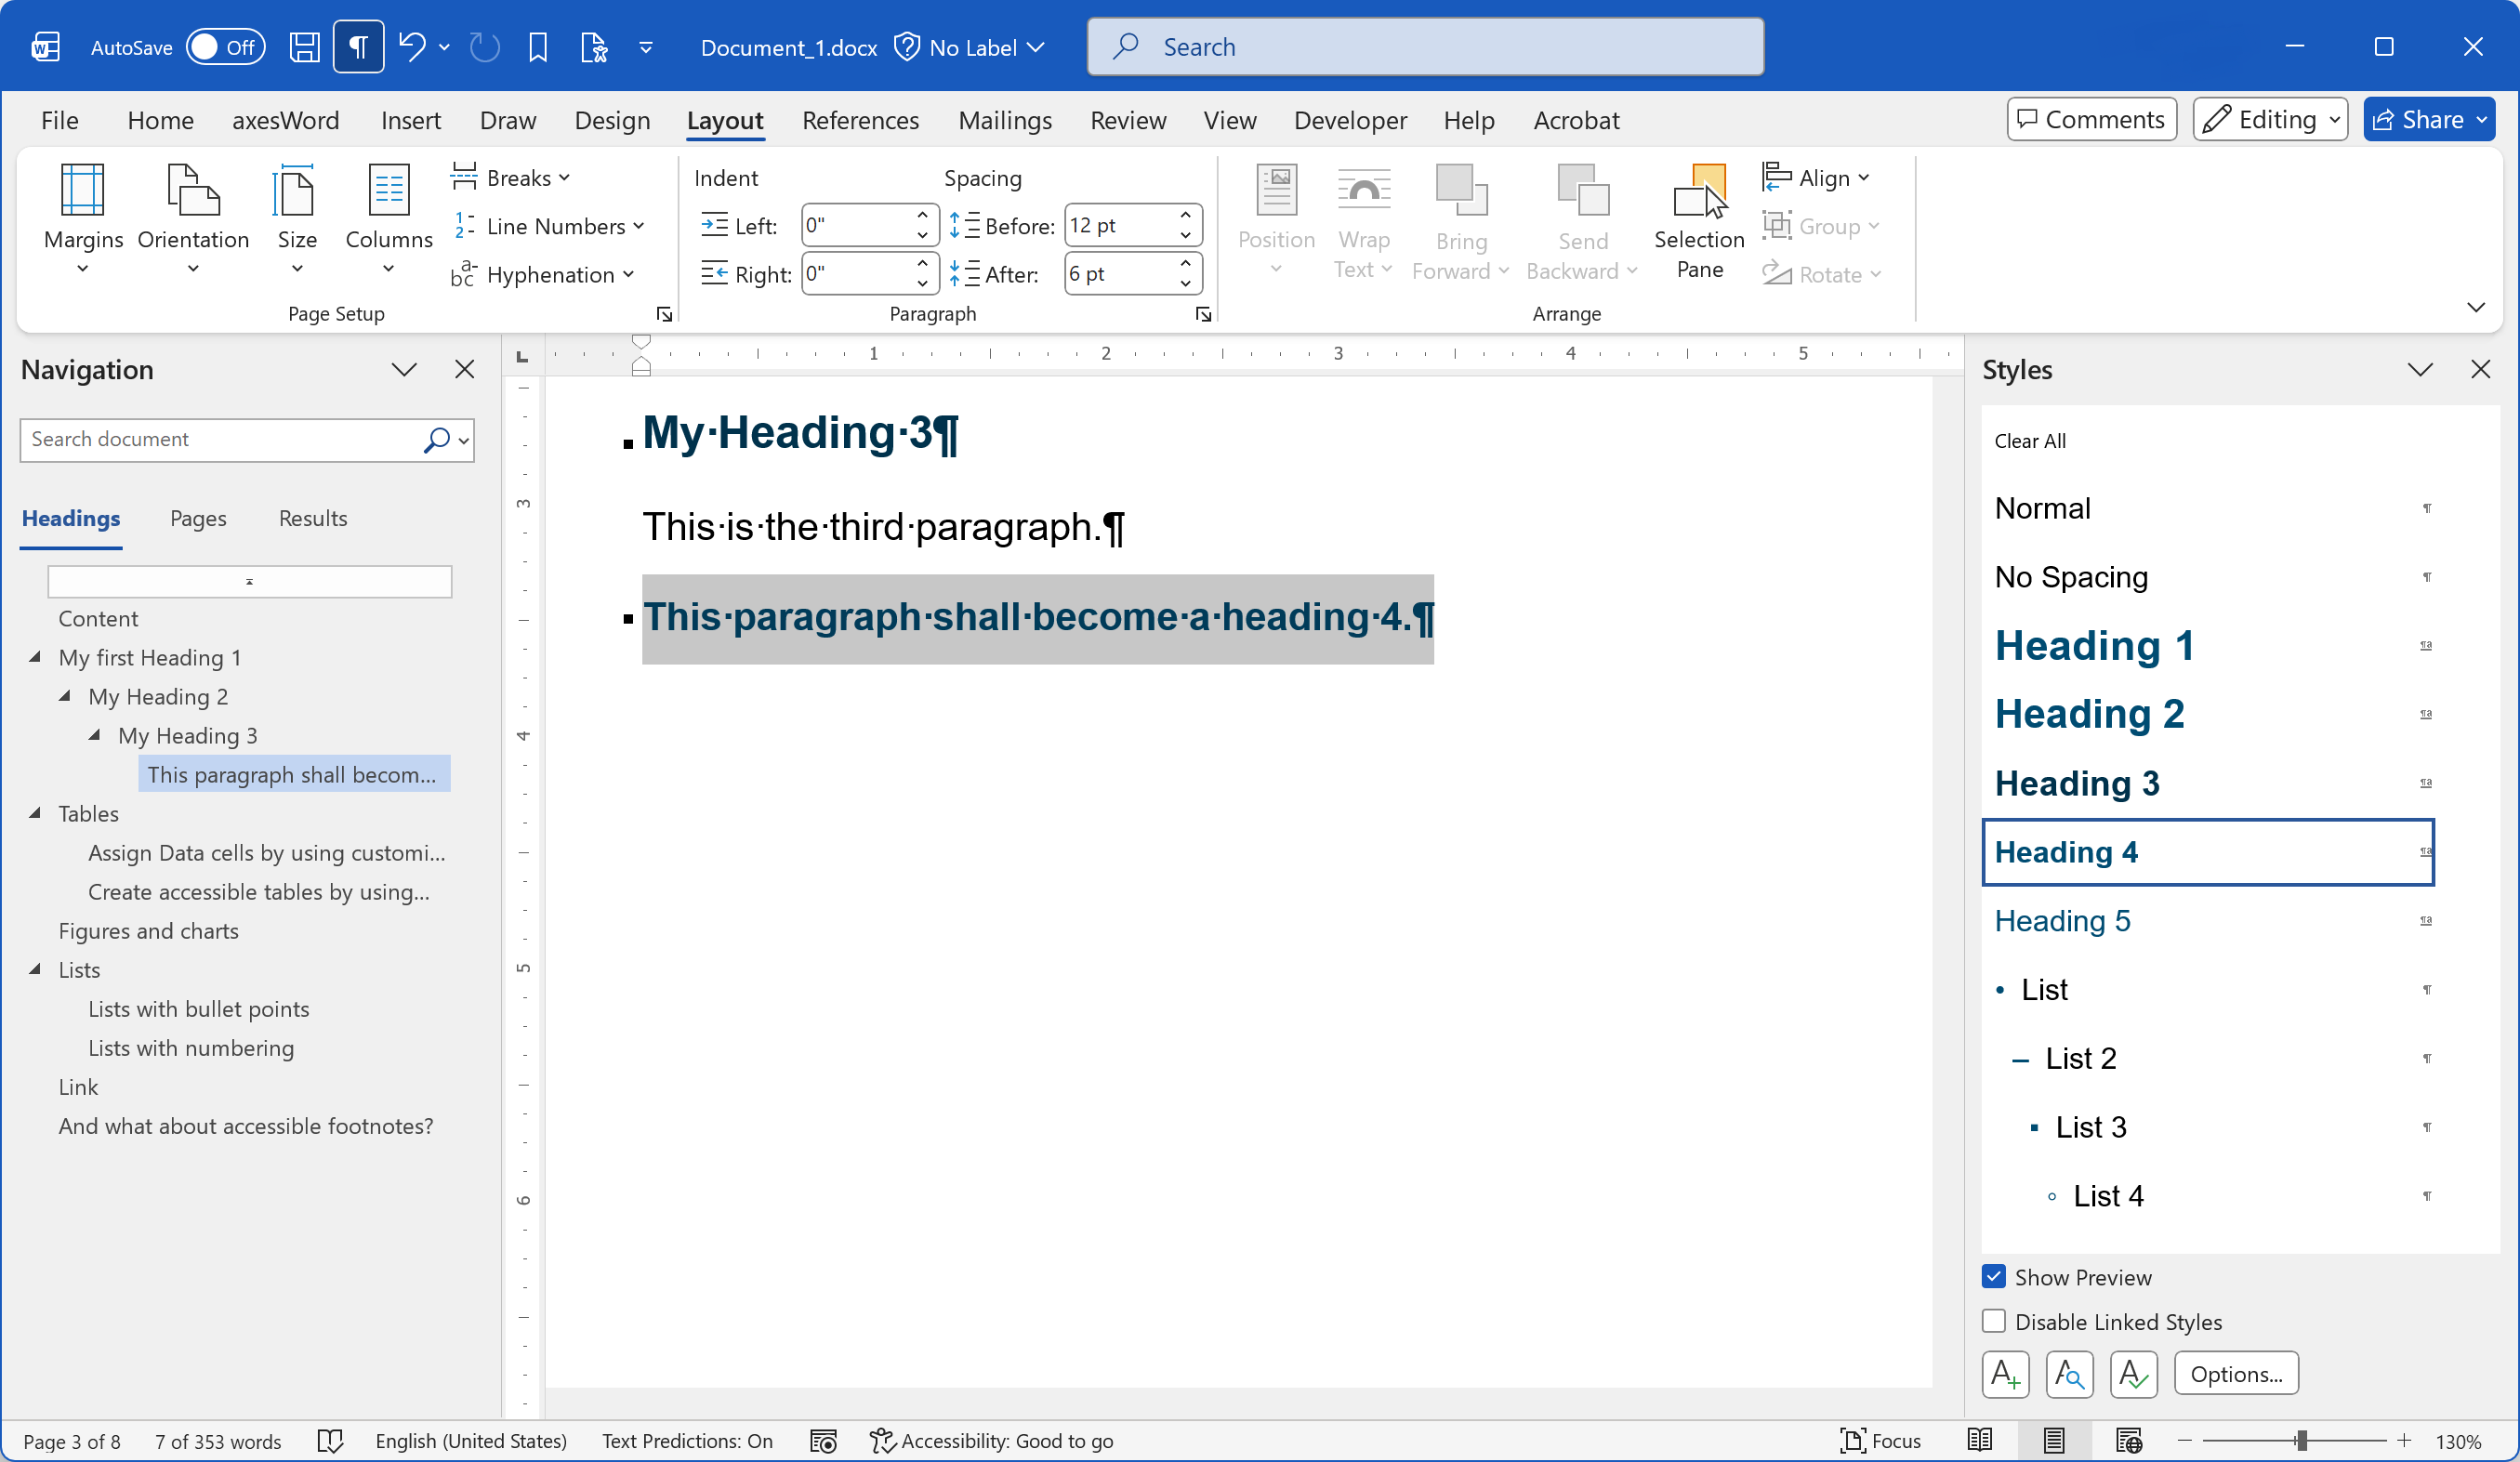Click the bookmark icon in quick access toolbar
Screen dimensions: 2520x1462
[538, 47]
